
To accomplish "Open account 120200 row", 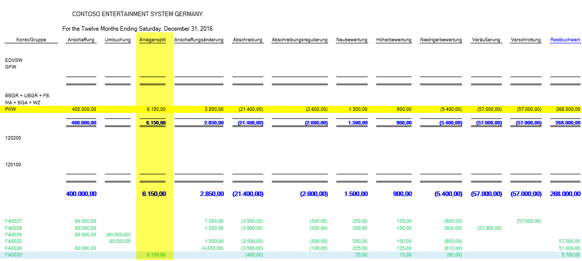I will coord(13,138).
